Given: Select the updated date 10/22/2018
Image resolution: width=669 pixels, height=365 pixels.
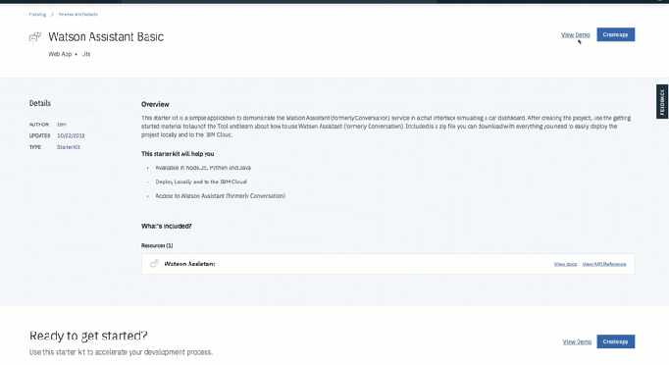Looking at the screenshot, I should [x=71, y=135].
